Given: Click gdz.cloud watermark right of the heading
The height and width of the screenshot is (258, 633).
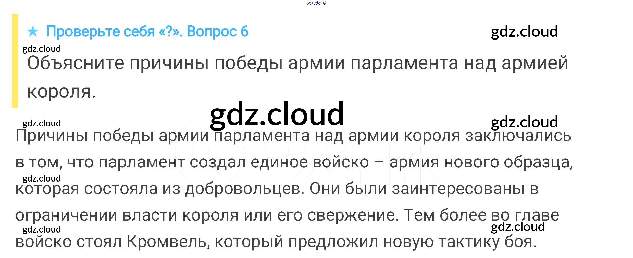Looking at the screenshot, I should point(524,32).
